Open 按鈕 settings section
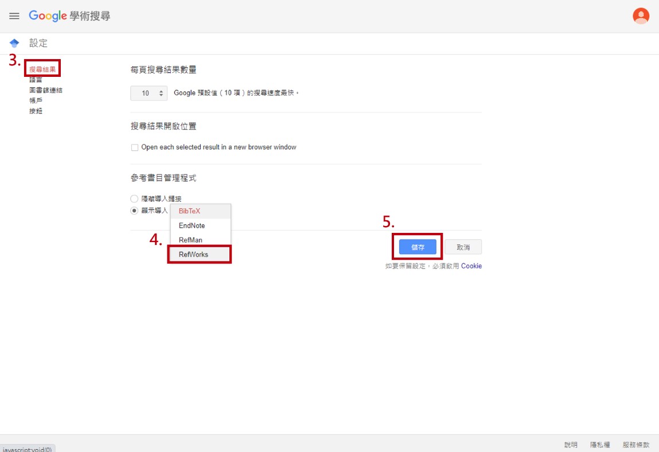659x452 pixels. (36, 111)
